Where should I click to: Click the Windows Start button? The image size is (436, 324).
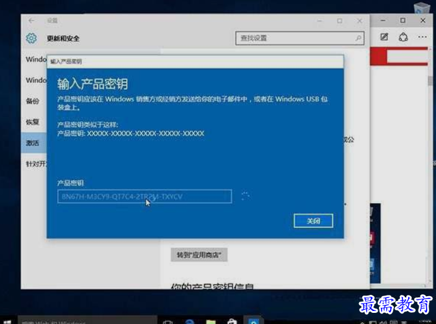[7, 322]
